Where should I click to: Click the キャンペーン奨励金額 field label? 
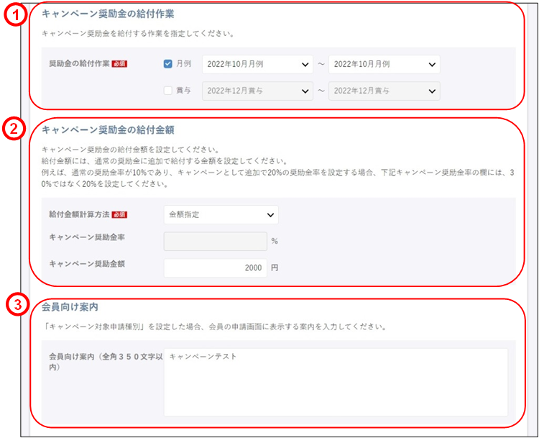click(x=87, y=264)
